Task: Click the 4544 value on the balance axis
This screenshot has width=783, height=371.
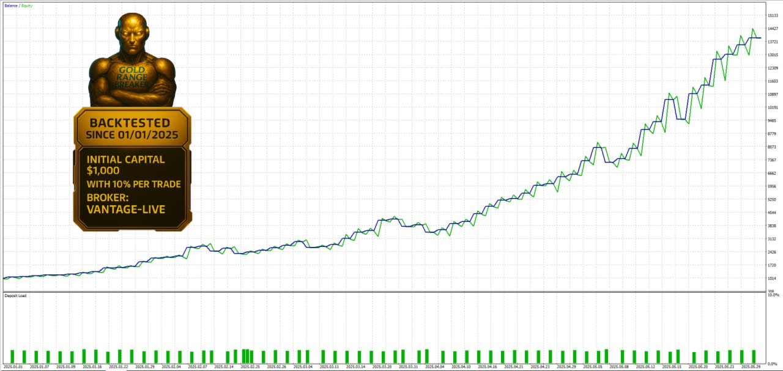Action: pyautogui.click(x=772, y=213)
